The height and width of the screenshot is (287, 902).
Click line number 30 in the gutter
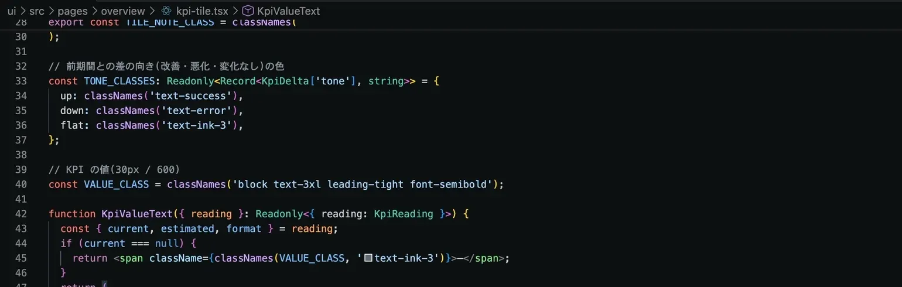point(20,36)
